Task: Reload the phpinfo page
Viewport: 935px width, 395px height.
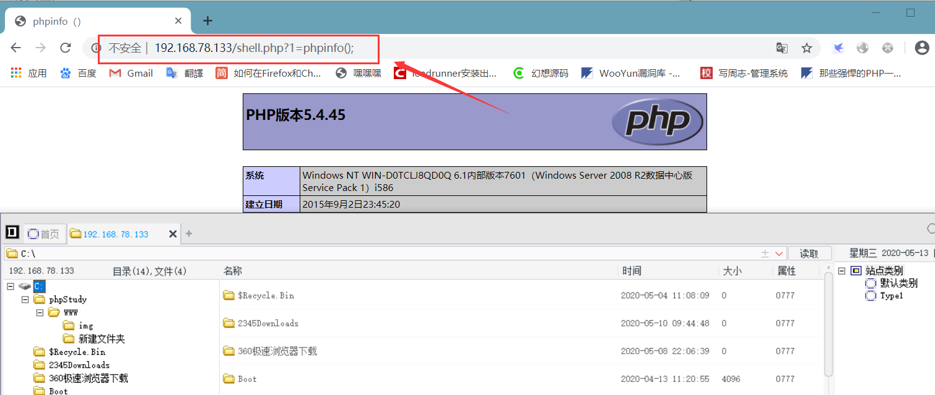Action: tap(65, 48)
